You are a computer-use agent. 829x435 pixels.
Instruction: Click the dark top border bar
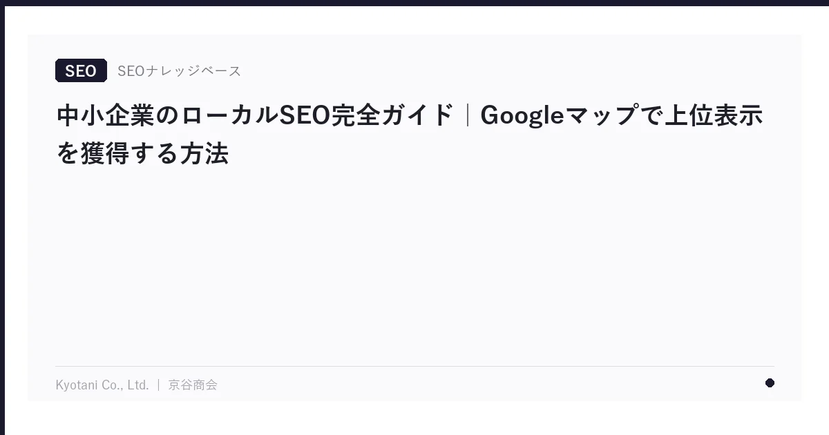[x=414, y=3]
